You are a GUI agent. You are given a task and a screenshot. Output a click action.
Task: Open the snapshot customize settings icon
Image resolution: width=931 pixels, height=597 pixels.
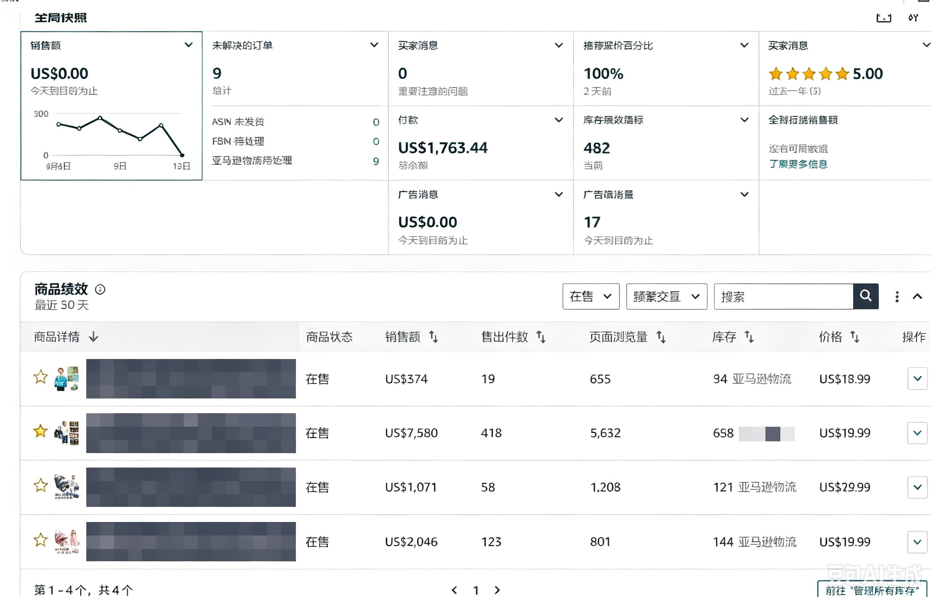pyautogui.click(x=913, y=18)
